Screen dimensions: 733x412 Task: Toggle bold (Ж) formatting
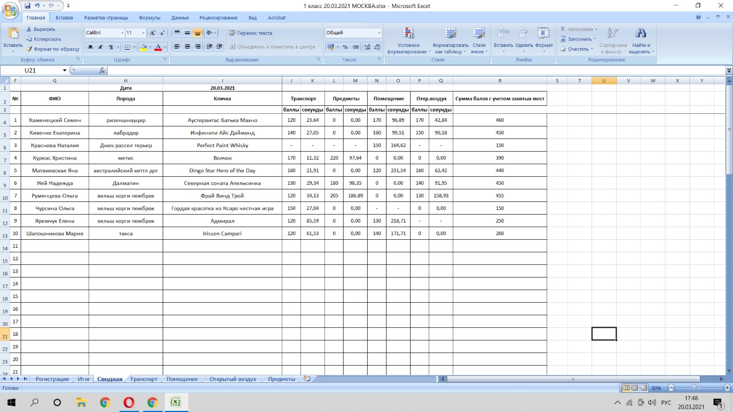(90, 47)
